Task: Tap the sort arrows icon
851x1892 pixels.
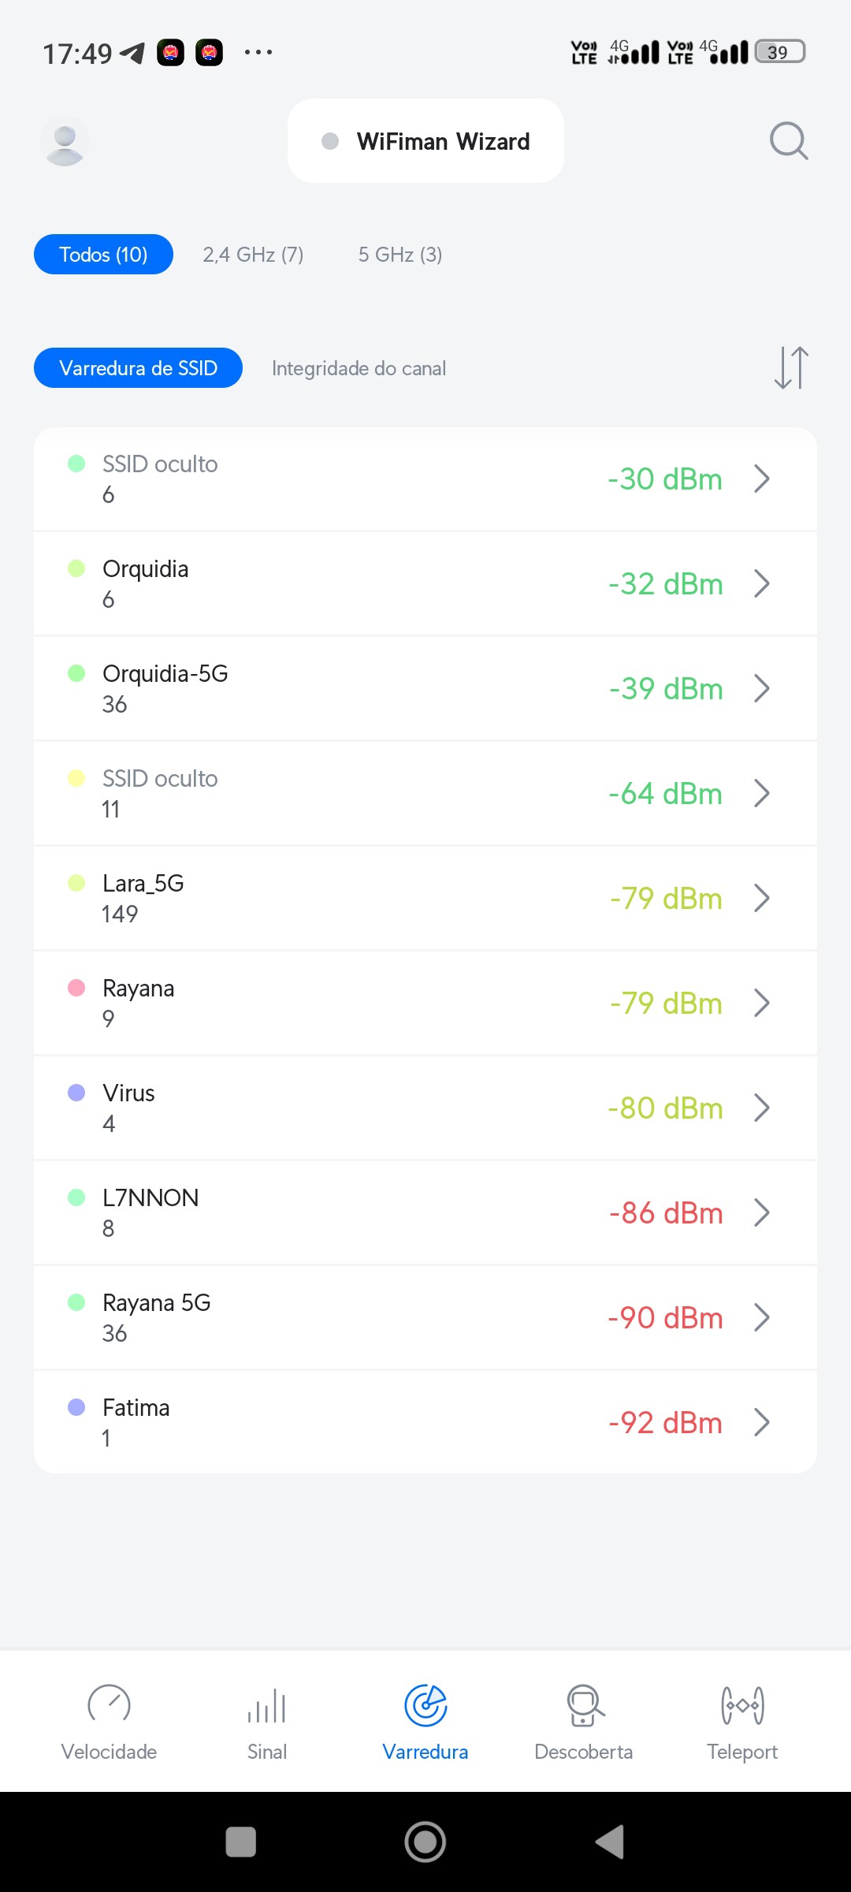Action: [791, 368]
